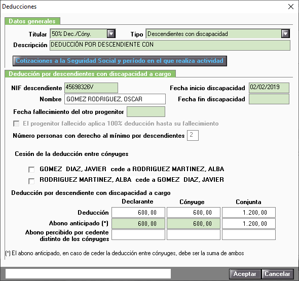Viewport: 299px width, 281px height.
Task: Click the Abono anticipado Cónyuge field
Action: point(194,223)
